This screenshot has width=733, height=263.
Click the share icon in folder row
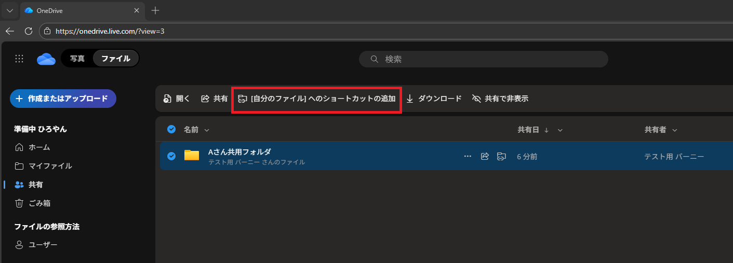tap(485, 156)
